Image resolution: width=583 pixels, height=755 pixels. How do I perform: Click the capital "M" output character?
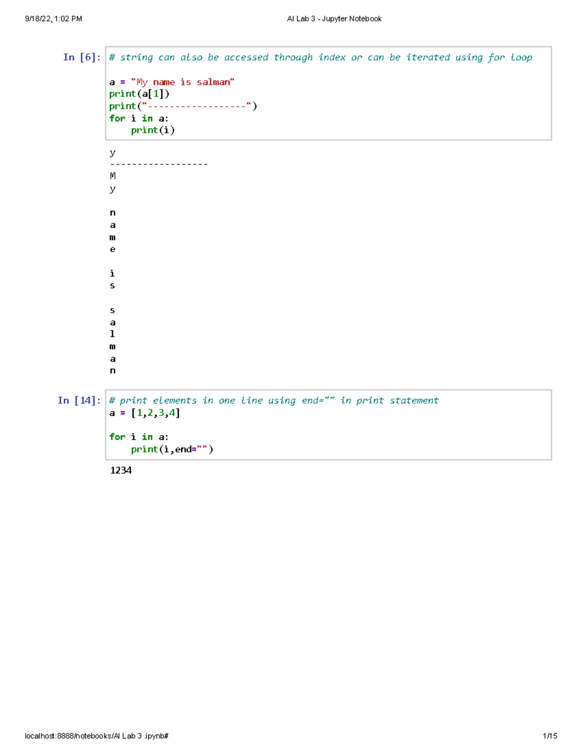click(x=113, y=176)
